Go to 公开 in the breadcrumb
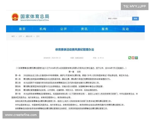The image size is (151, 121). coord(20,36)
